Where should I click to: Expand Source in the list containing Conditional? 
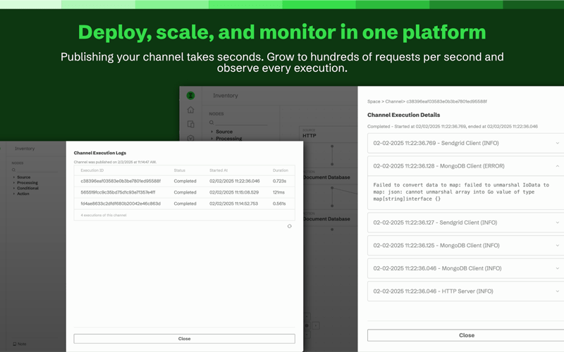coord(23,177)
